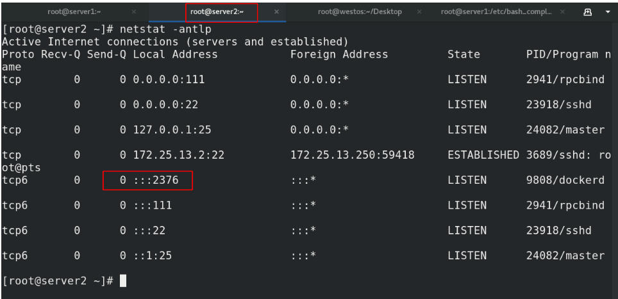Click the 172.25.13.250:59418 foreign address
Viewport: 618px width, 299px height.
pyautogui.click(x=353, y=155)
